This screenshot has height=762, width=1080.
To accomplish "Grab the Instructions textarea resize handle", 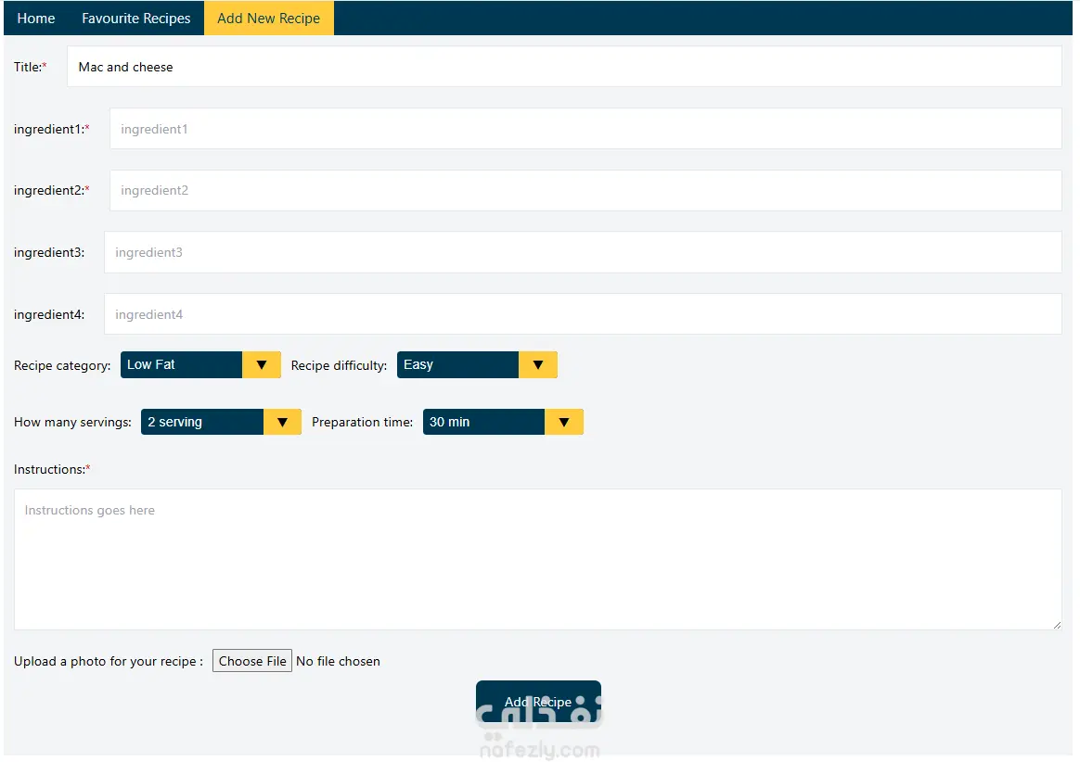I will tap(1058, 625).
